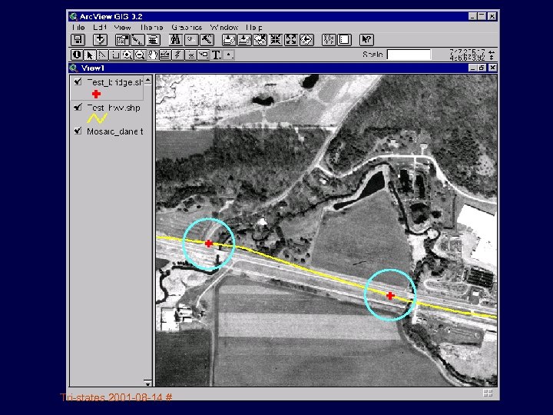
Task: Open the Graphics menu
Action: coord(187,27)
